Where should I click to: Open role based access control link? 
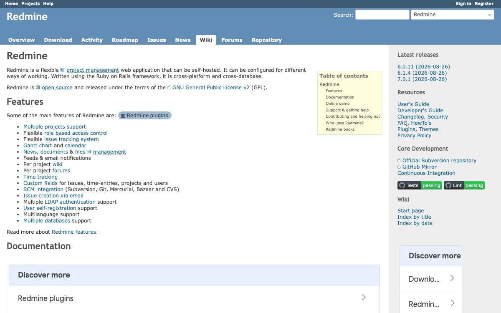(76, 133)
